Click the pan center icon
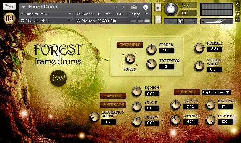The image size is (241, 143). [x=180, y=21]
